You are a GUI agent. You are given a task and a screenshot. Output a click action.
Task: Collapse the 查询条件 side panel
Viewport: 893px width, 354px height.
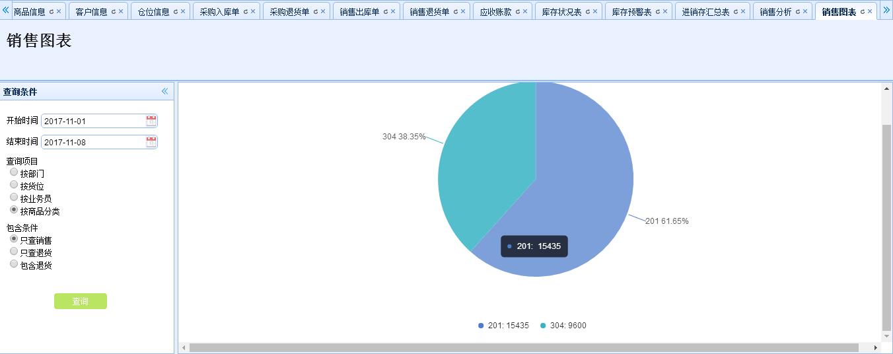(164, 92)
